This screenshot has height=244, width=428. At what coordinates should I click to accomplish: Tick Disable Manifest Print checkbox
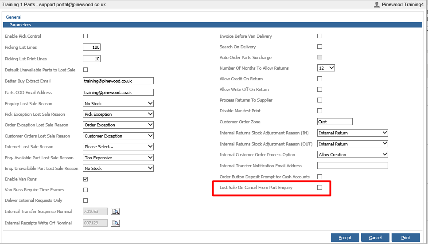pyautogui.click(x=319, y=110)
